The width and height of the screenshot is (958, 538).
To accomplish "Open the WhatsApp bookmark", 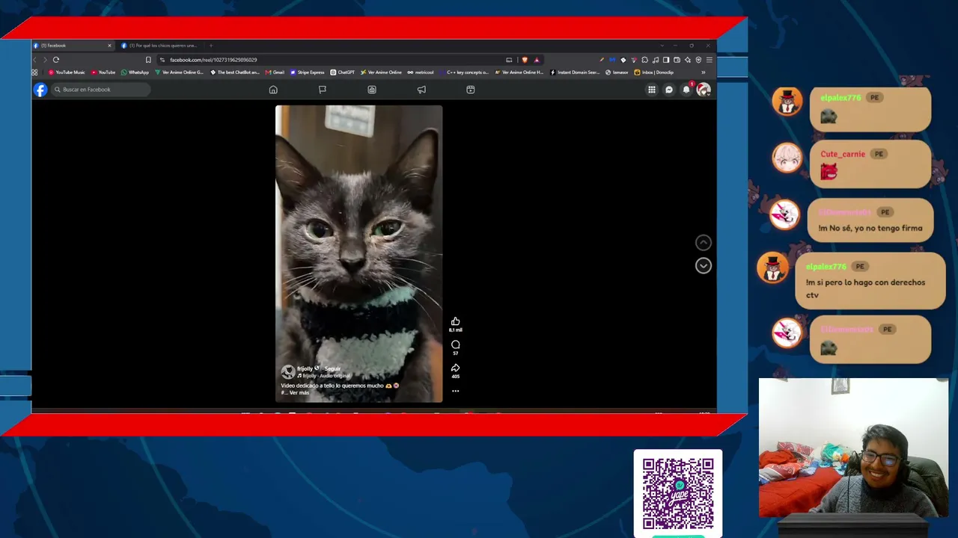I will [x=135, y=72].
